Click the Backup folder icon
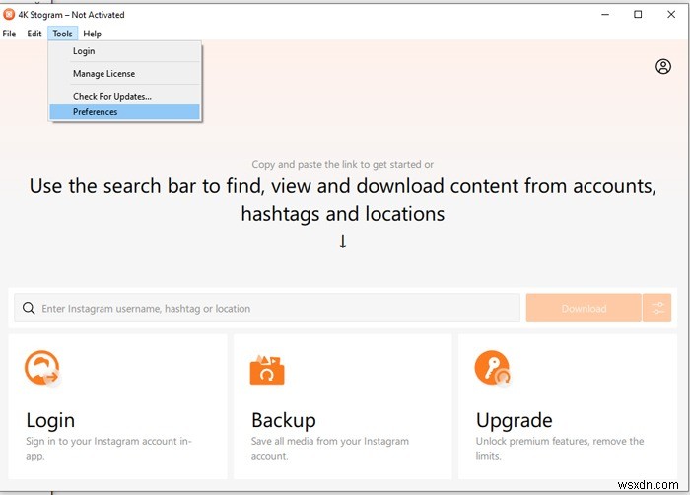 [267, 369]
